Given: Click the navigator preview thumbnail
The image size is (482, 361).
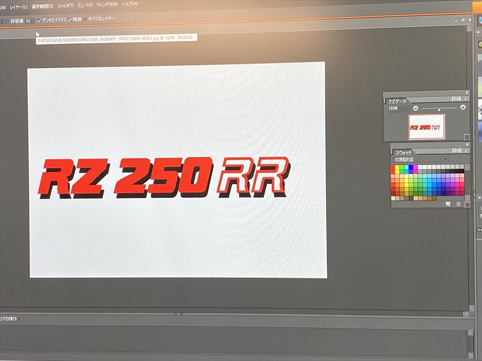Looking at the screenshot, I should tap(427, 126).
